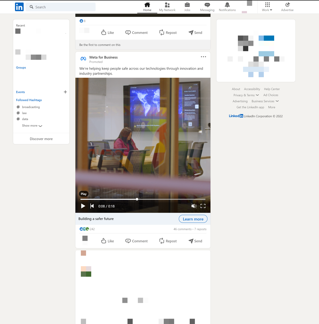Open the More footer link
The width and height of the screenshot is (319, 324).
(272, 107)
